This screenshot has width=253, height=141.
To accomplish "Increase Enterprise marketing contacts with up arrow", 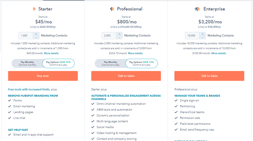I will coord(202,34).
